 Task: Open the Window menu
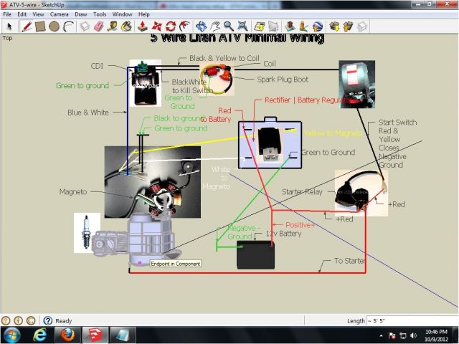click(123, 14)
